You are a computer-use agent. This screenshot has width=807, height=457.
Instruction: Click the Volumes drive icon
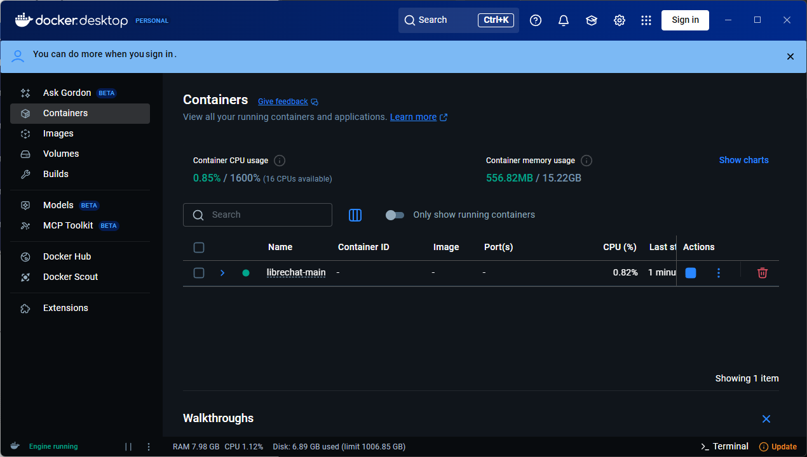click(25, 154)
